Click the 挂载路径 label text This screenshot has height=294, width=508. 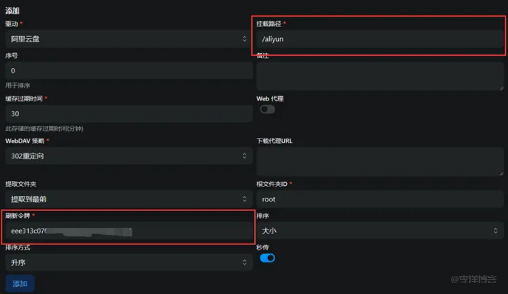pyautogui.click(x=269, y=24)
